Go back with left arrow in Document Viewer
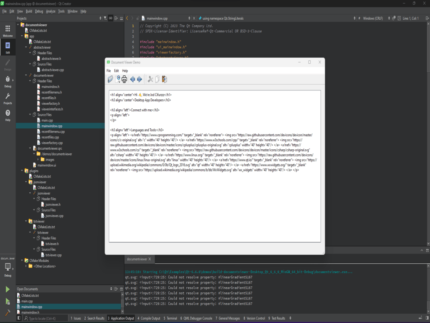 point(133,79)
